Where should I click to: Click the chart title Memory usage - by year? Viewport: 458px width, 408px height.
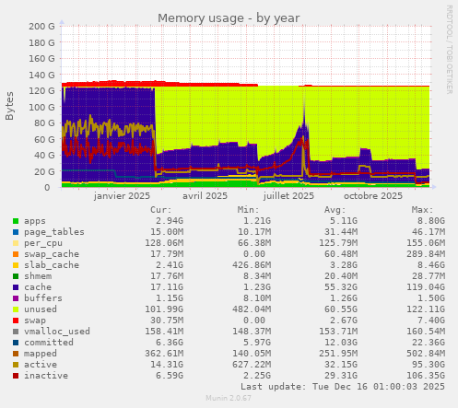[x=229, y=18]
